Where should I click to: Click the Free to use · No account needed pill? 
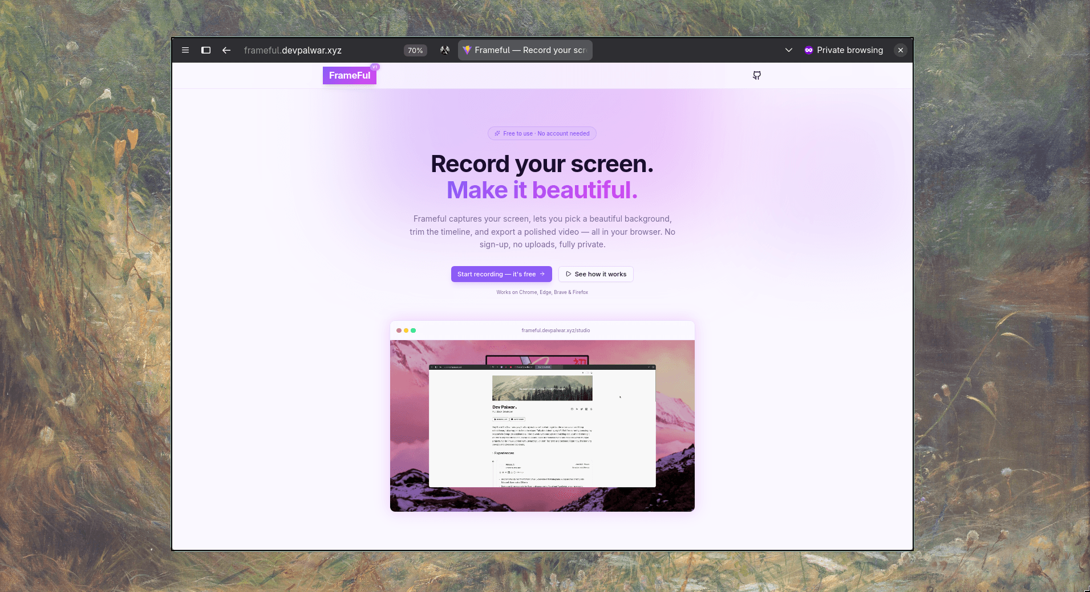(x=542, y=133)
